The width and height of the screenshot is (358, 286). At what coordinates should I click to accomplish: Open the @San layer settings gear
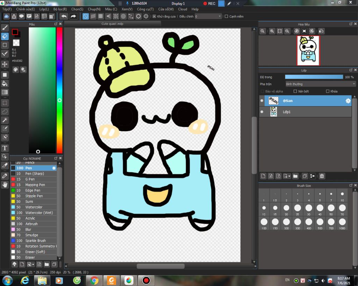pos(348,101)
